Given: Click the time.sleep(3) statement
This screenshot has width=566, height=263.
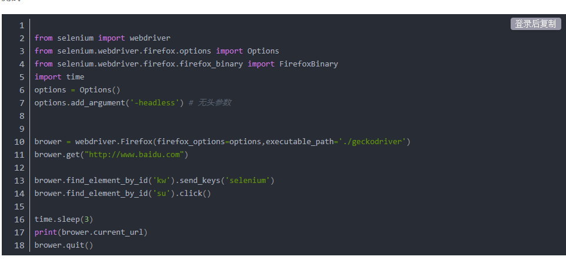Looking at the screenshot, I should (64, 219).
